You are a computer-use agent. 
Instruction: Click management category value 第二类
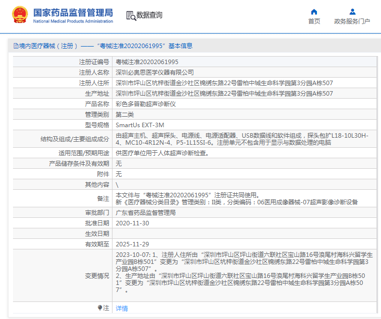[125, 115]
